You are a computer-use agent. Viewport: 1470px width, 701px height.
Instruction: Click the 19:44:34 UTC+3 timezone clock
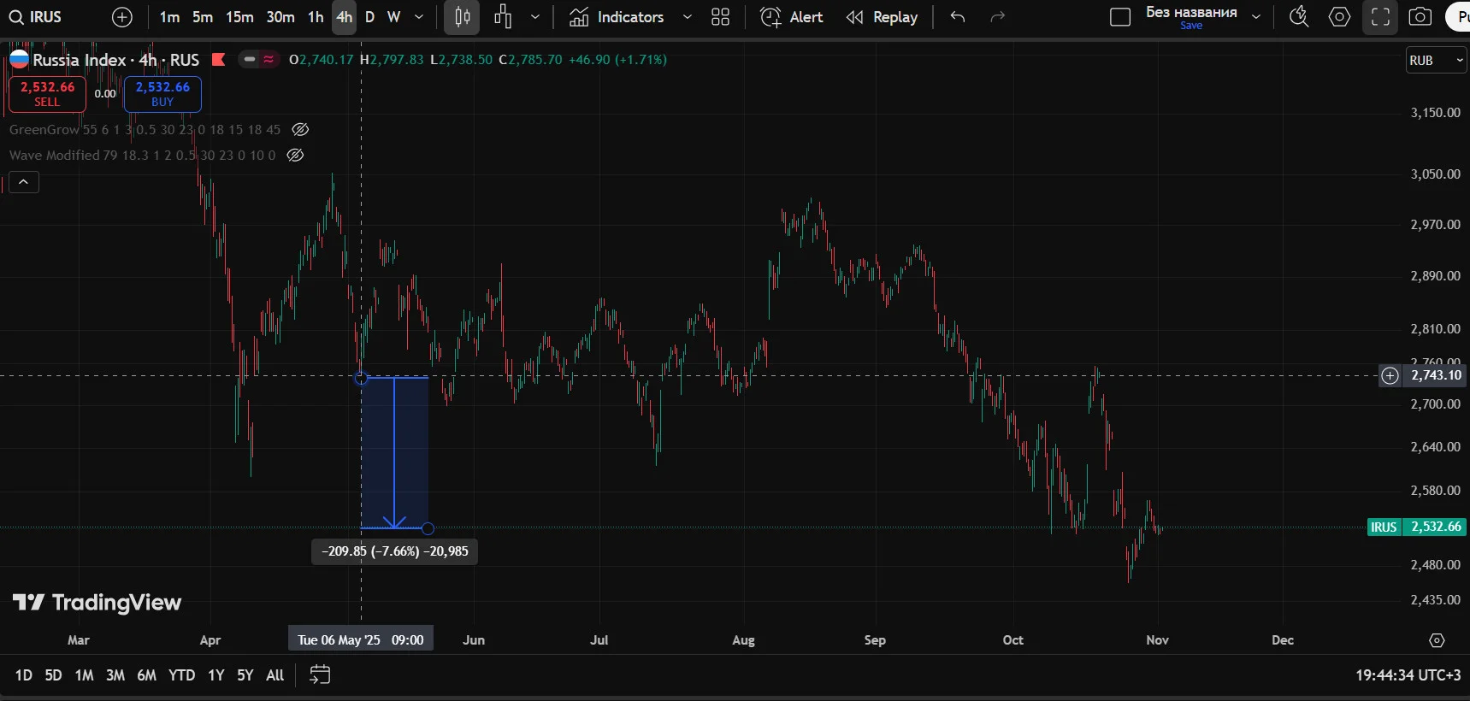(1408, 675)
